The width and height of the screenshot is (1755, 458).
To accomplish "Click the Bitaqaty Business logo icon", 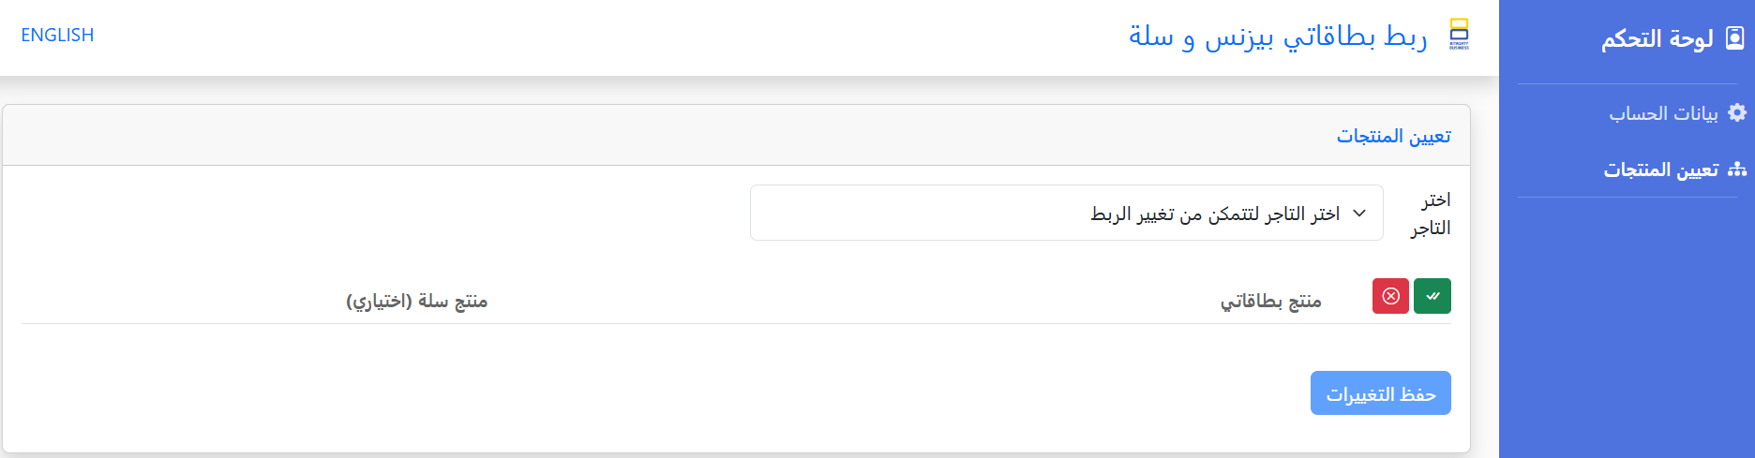I will tap(1460, 34).
